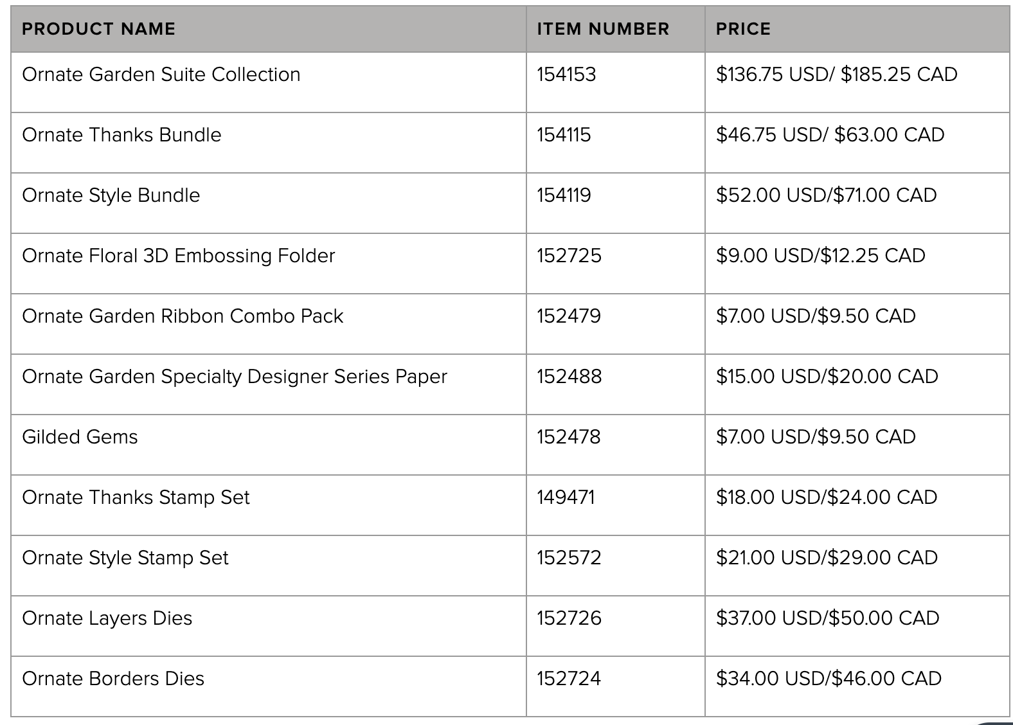
Task: Click Ornate Garden Specialty Designer Series Paper
Action: (x=235, y=377)
